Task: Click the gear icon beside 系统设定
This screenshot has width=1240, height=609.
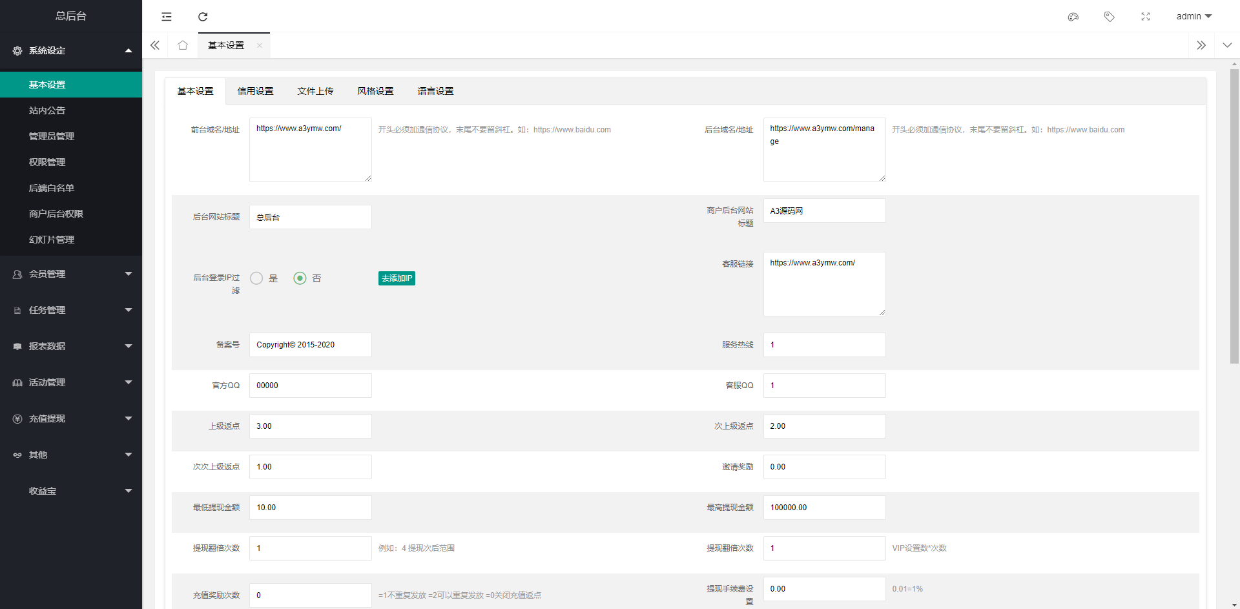Action: pos(17,50)
